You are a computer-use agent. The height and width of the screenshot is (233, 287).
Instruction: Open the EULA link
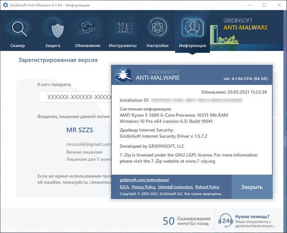(x=124, y=187)
